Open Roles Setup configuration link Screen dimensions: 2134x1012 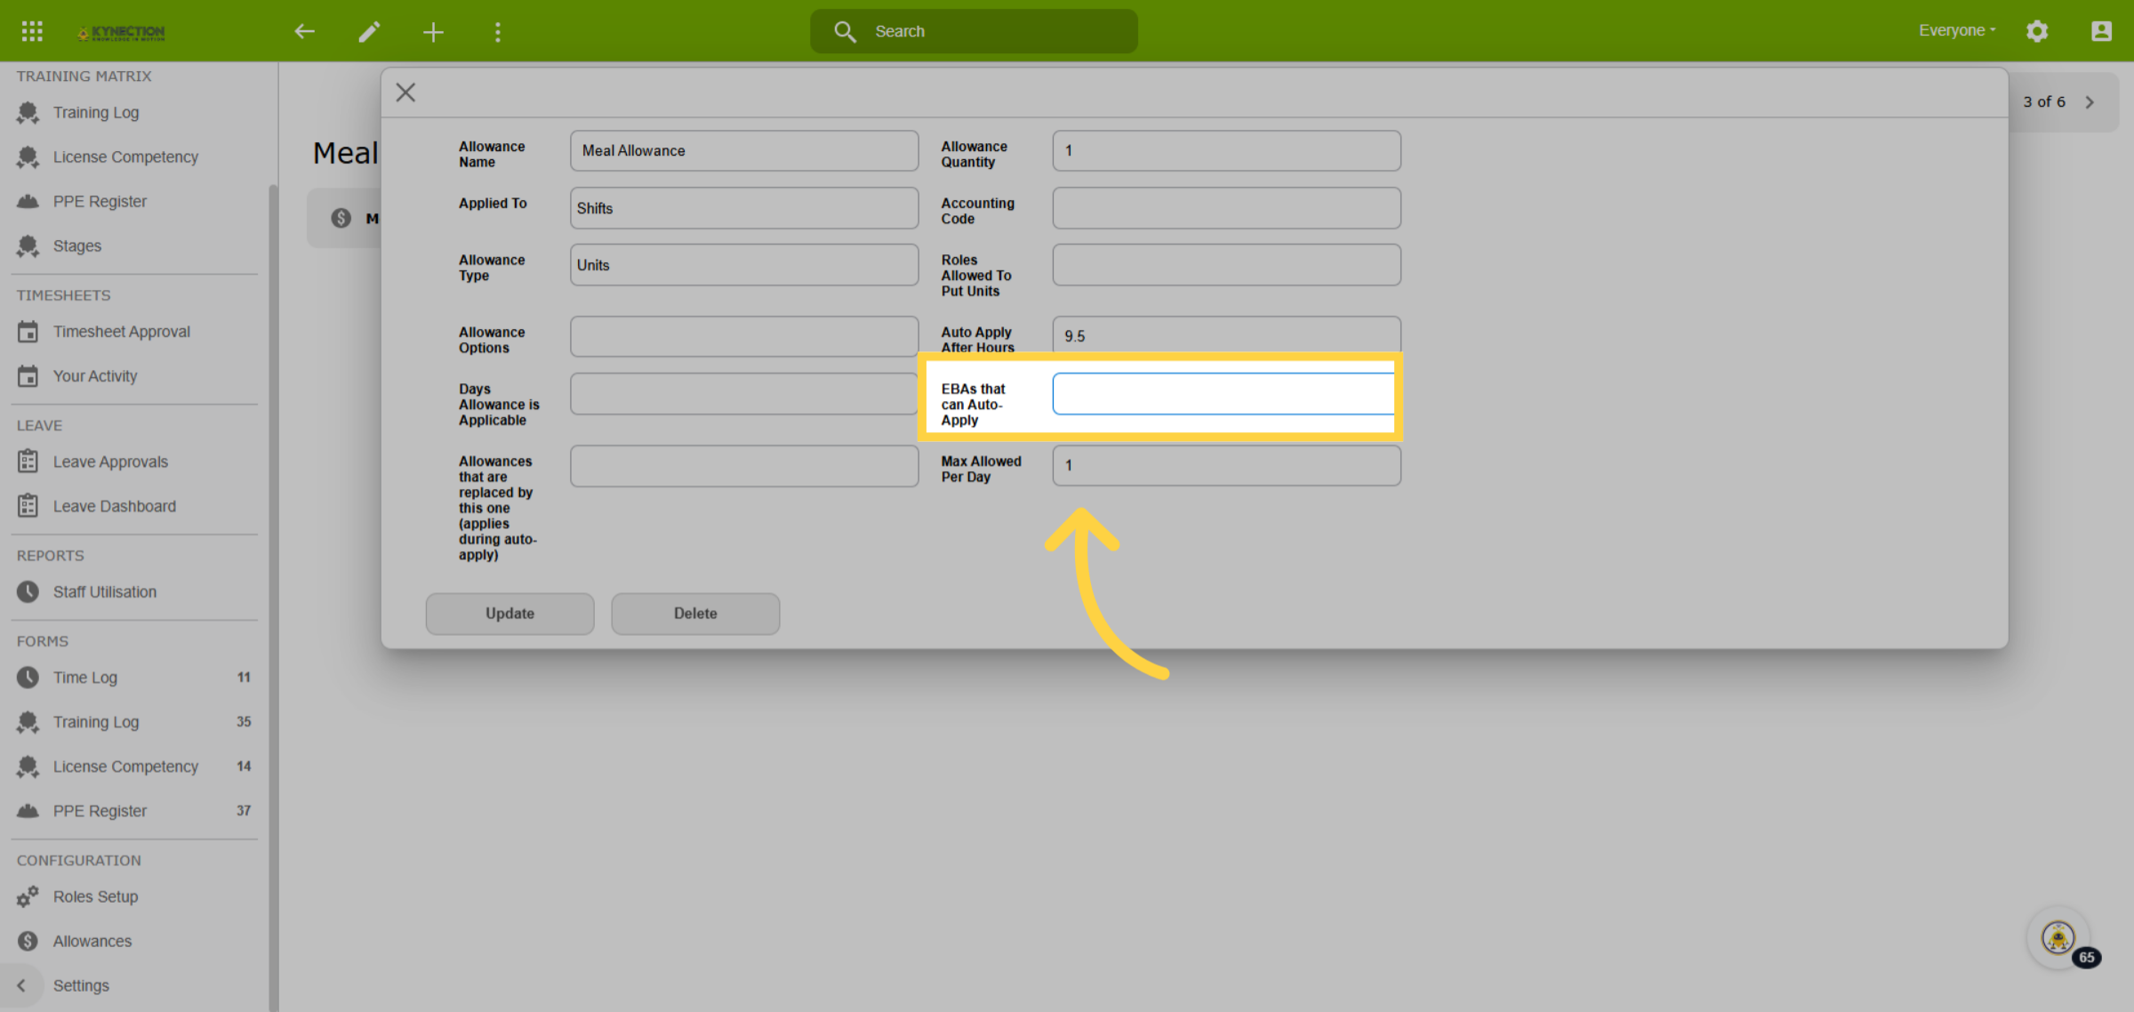pos(95,896)
